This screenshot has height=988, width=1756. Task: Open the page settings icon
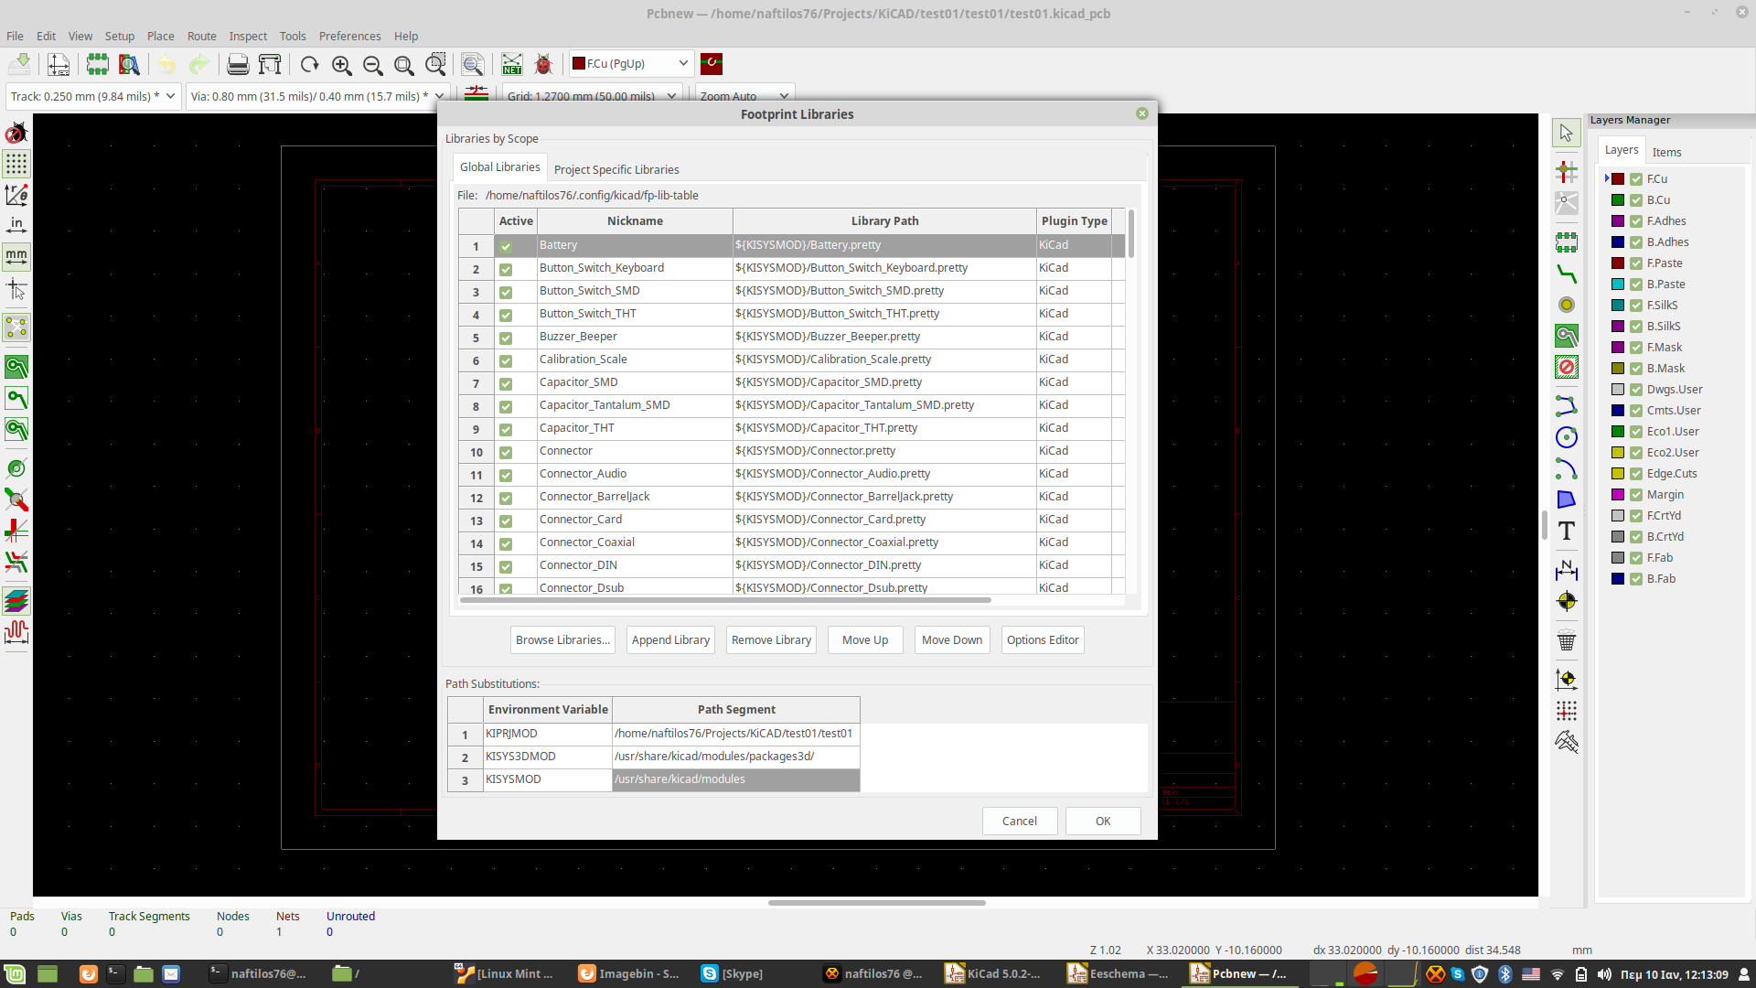(x=59, y=64)
